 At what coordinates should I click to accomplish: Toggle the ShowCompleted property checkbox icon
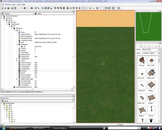coord(19,75)
